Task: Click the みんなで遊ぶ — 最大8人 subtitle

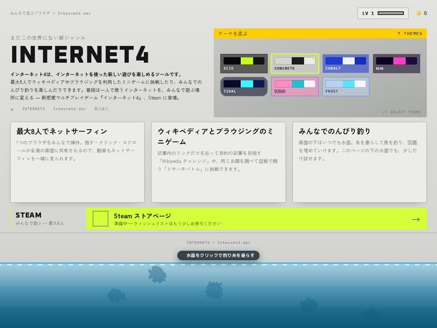Action: 40,223
